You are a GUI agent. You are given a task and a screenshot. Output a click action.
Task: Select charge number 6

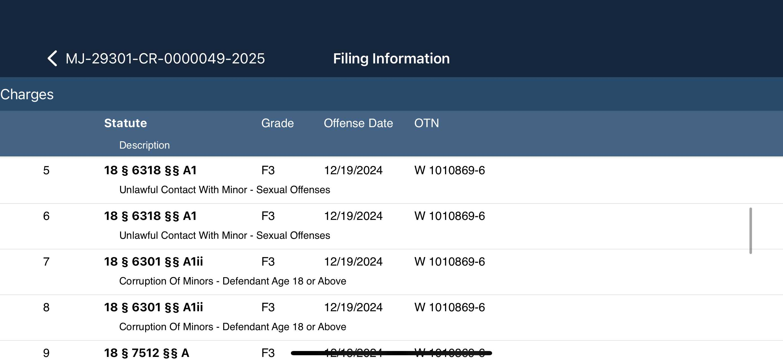(x=46, y=216)
